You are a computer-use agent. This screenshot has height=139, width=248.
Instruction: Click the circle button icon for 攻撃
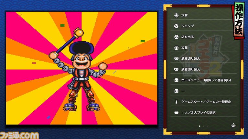tap(176, 15)
